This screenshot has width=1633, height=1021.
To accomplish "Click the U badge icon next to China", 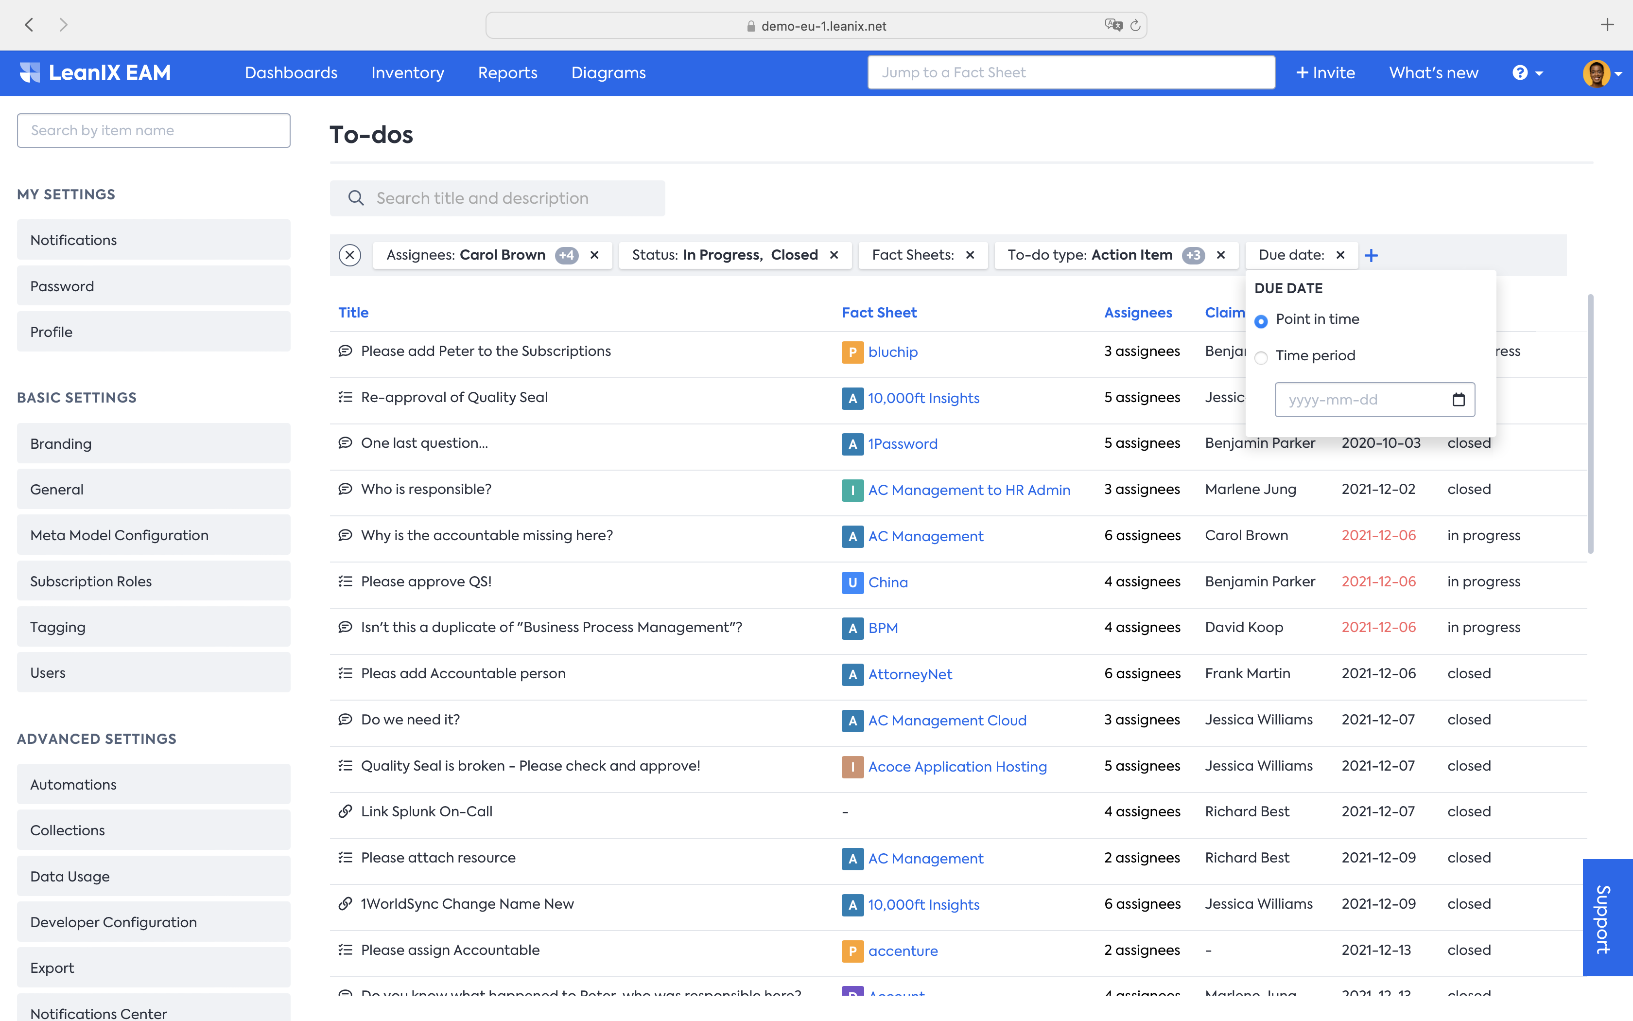I will [x=852, y=582].
